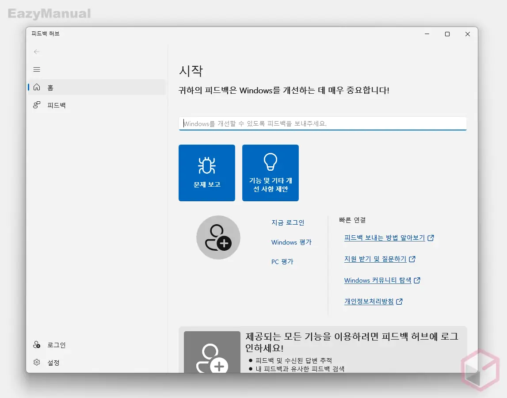The width and height of the screenshot is (507, 398).
Task: Open the 문제 보고 bug report tile
Action: (x=206, y=172)
